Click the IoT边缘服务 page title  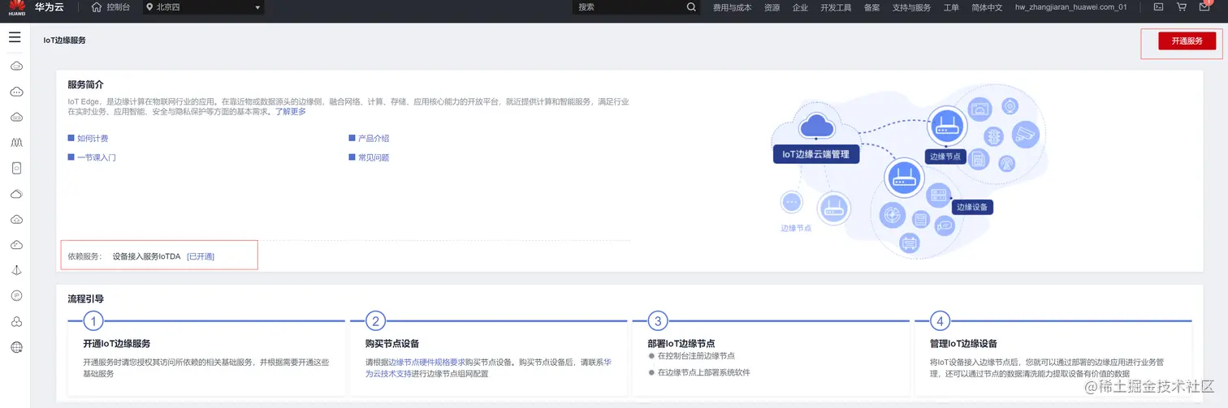point(65,41)
